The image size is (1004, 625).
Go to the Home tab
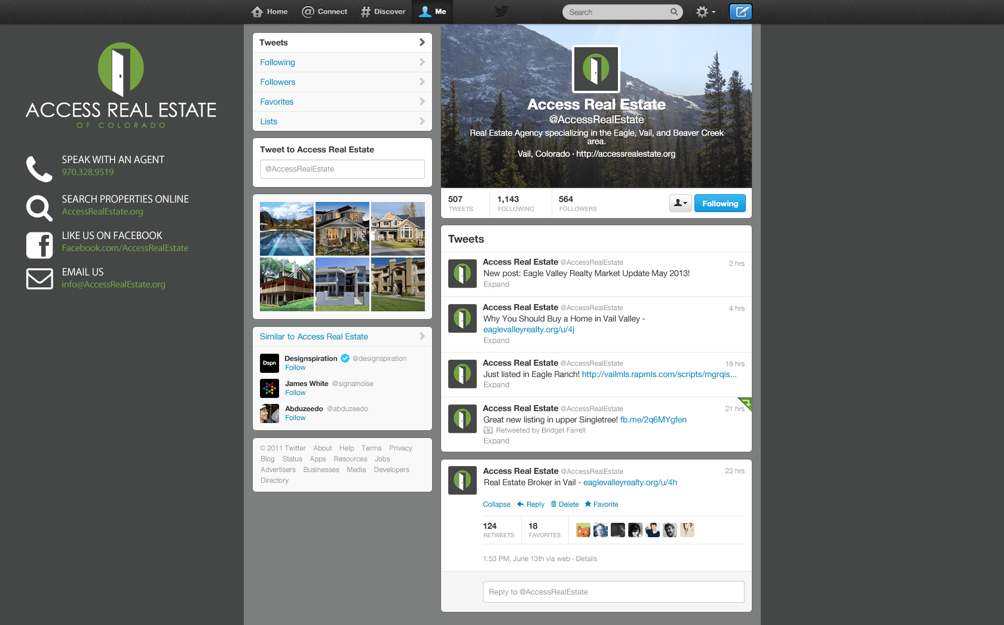tap(270, 11)
